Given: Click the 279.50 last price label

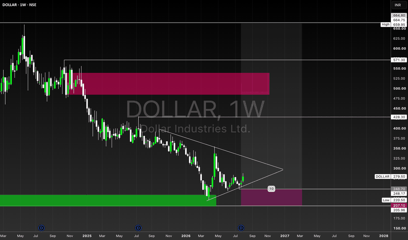Looking at the screenshot, I should point(399,176).
